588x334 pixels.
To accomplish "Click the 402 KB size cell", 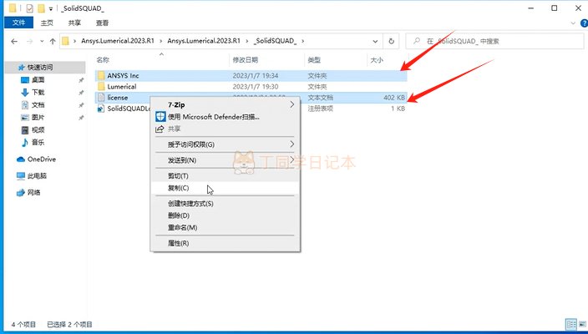I will pyautogui.click(x=394, y=98).
